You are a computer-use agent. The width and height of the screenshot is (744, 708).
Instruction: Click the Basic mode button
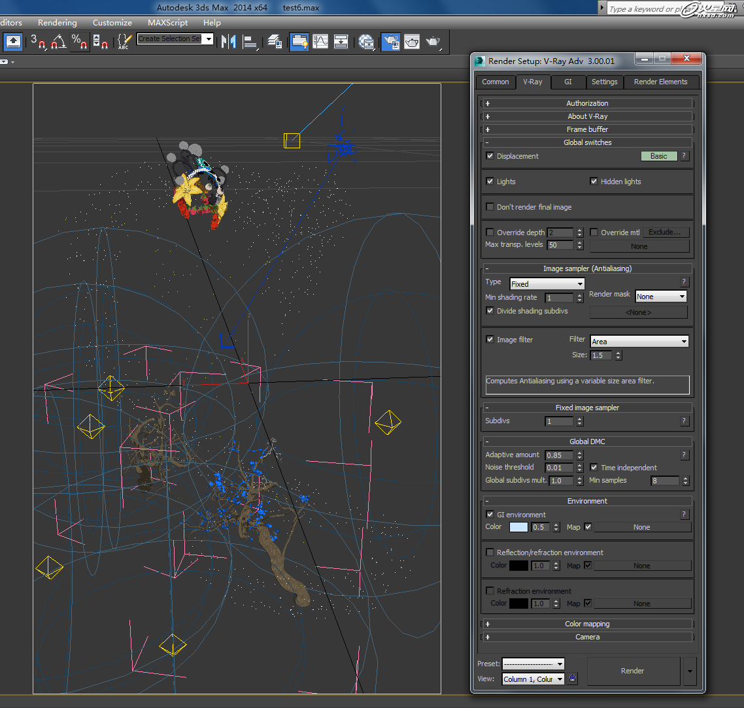click(658, 156)
